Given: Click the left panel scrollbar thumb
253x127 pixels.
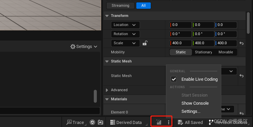Looking at the screenshot, I should pyautogui.click(x=95, y=96).
